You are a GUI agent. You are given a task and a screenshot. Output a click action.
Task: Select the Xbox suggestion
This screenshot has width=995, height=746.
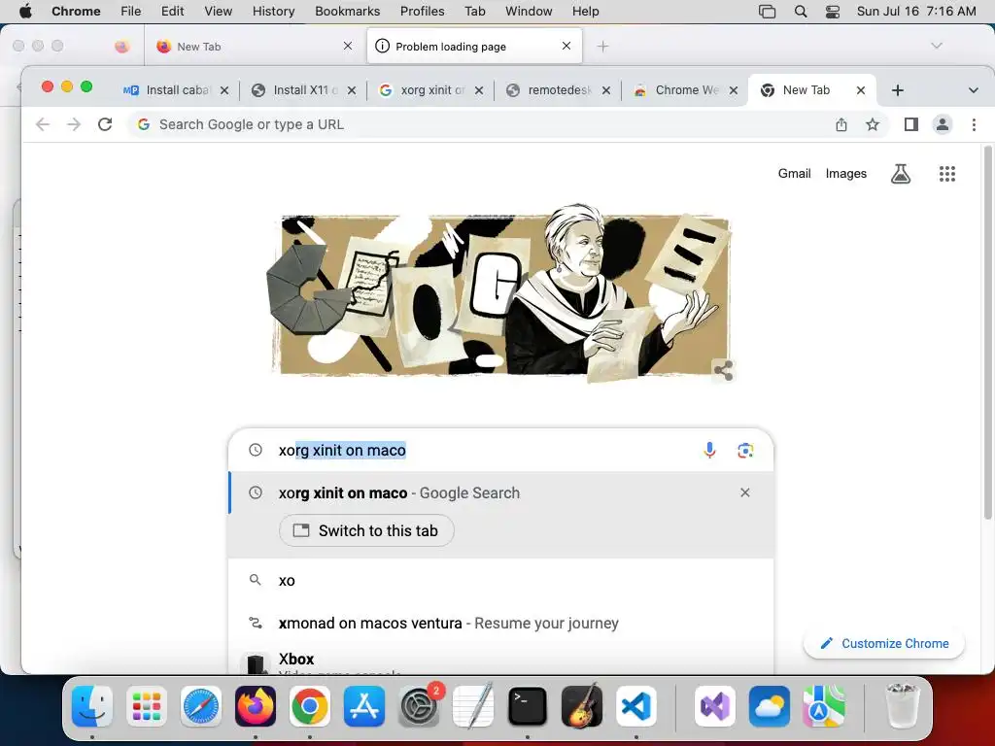tap(500, 661)
